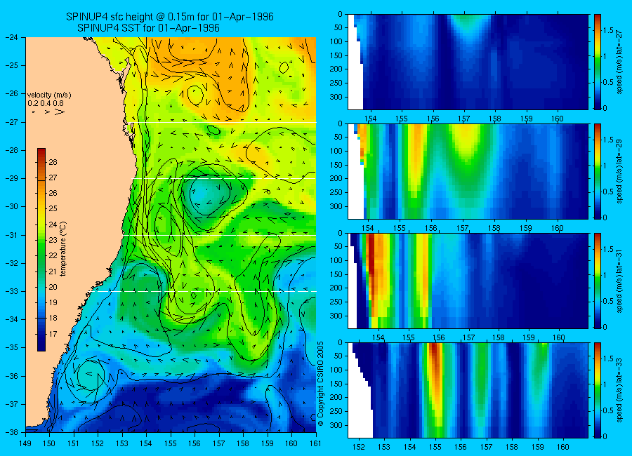Click the 'speed (m/s) lat=-27' label
The image size is (632, 456).
(x=620, y=62)
